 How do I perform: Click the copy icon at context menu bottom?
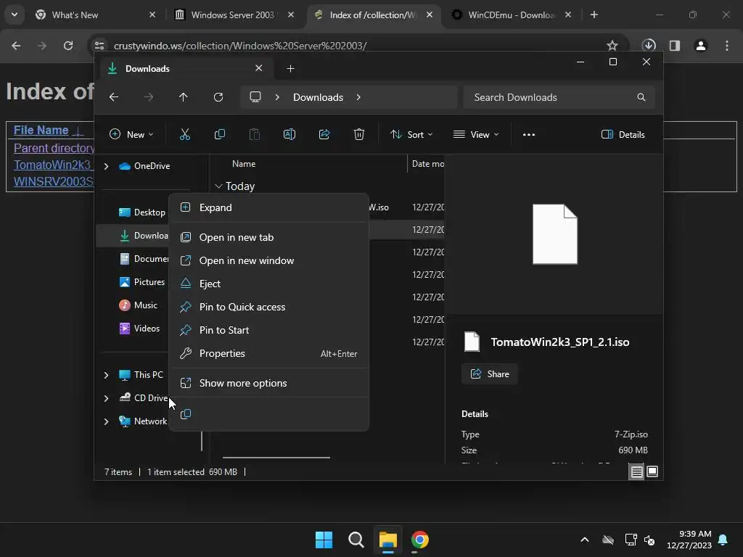coord(186,414)
